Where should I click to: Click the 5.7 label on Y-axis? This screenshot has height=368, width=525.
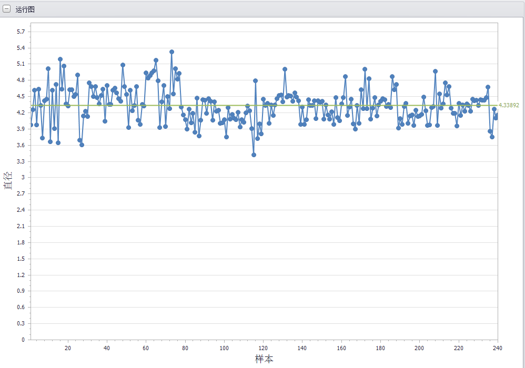coord(21,32)
